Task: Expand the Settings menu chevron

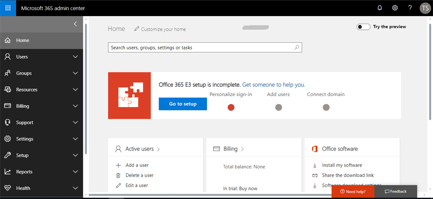Action: tap(75, 139)
